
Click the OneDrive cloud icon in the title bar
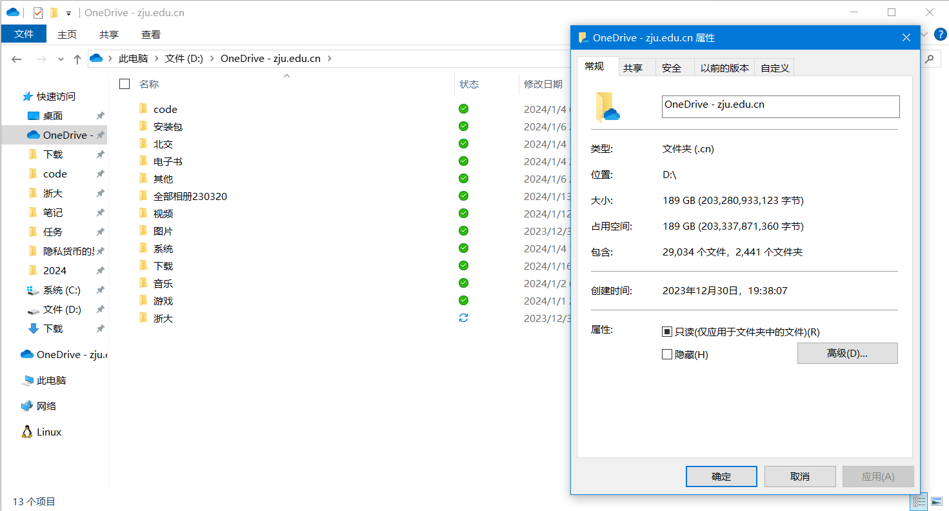click(x=12, y=12)
